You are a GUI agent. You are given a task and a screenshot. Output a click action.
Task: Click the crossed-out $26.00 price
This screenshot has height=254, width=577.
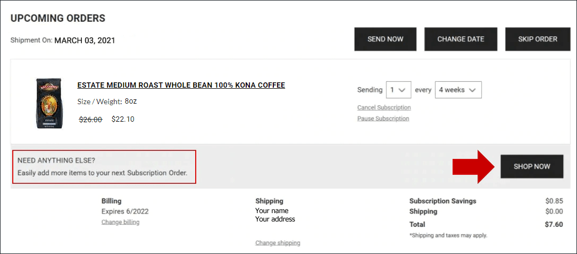tap(90, 120)
